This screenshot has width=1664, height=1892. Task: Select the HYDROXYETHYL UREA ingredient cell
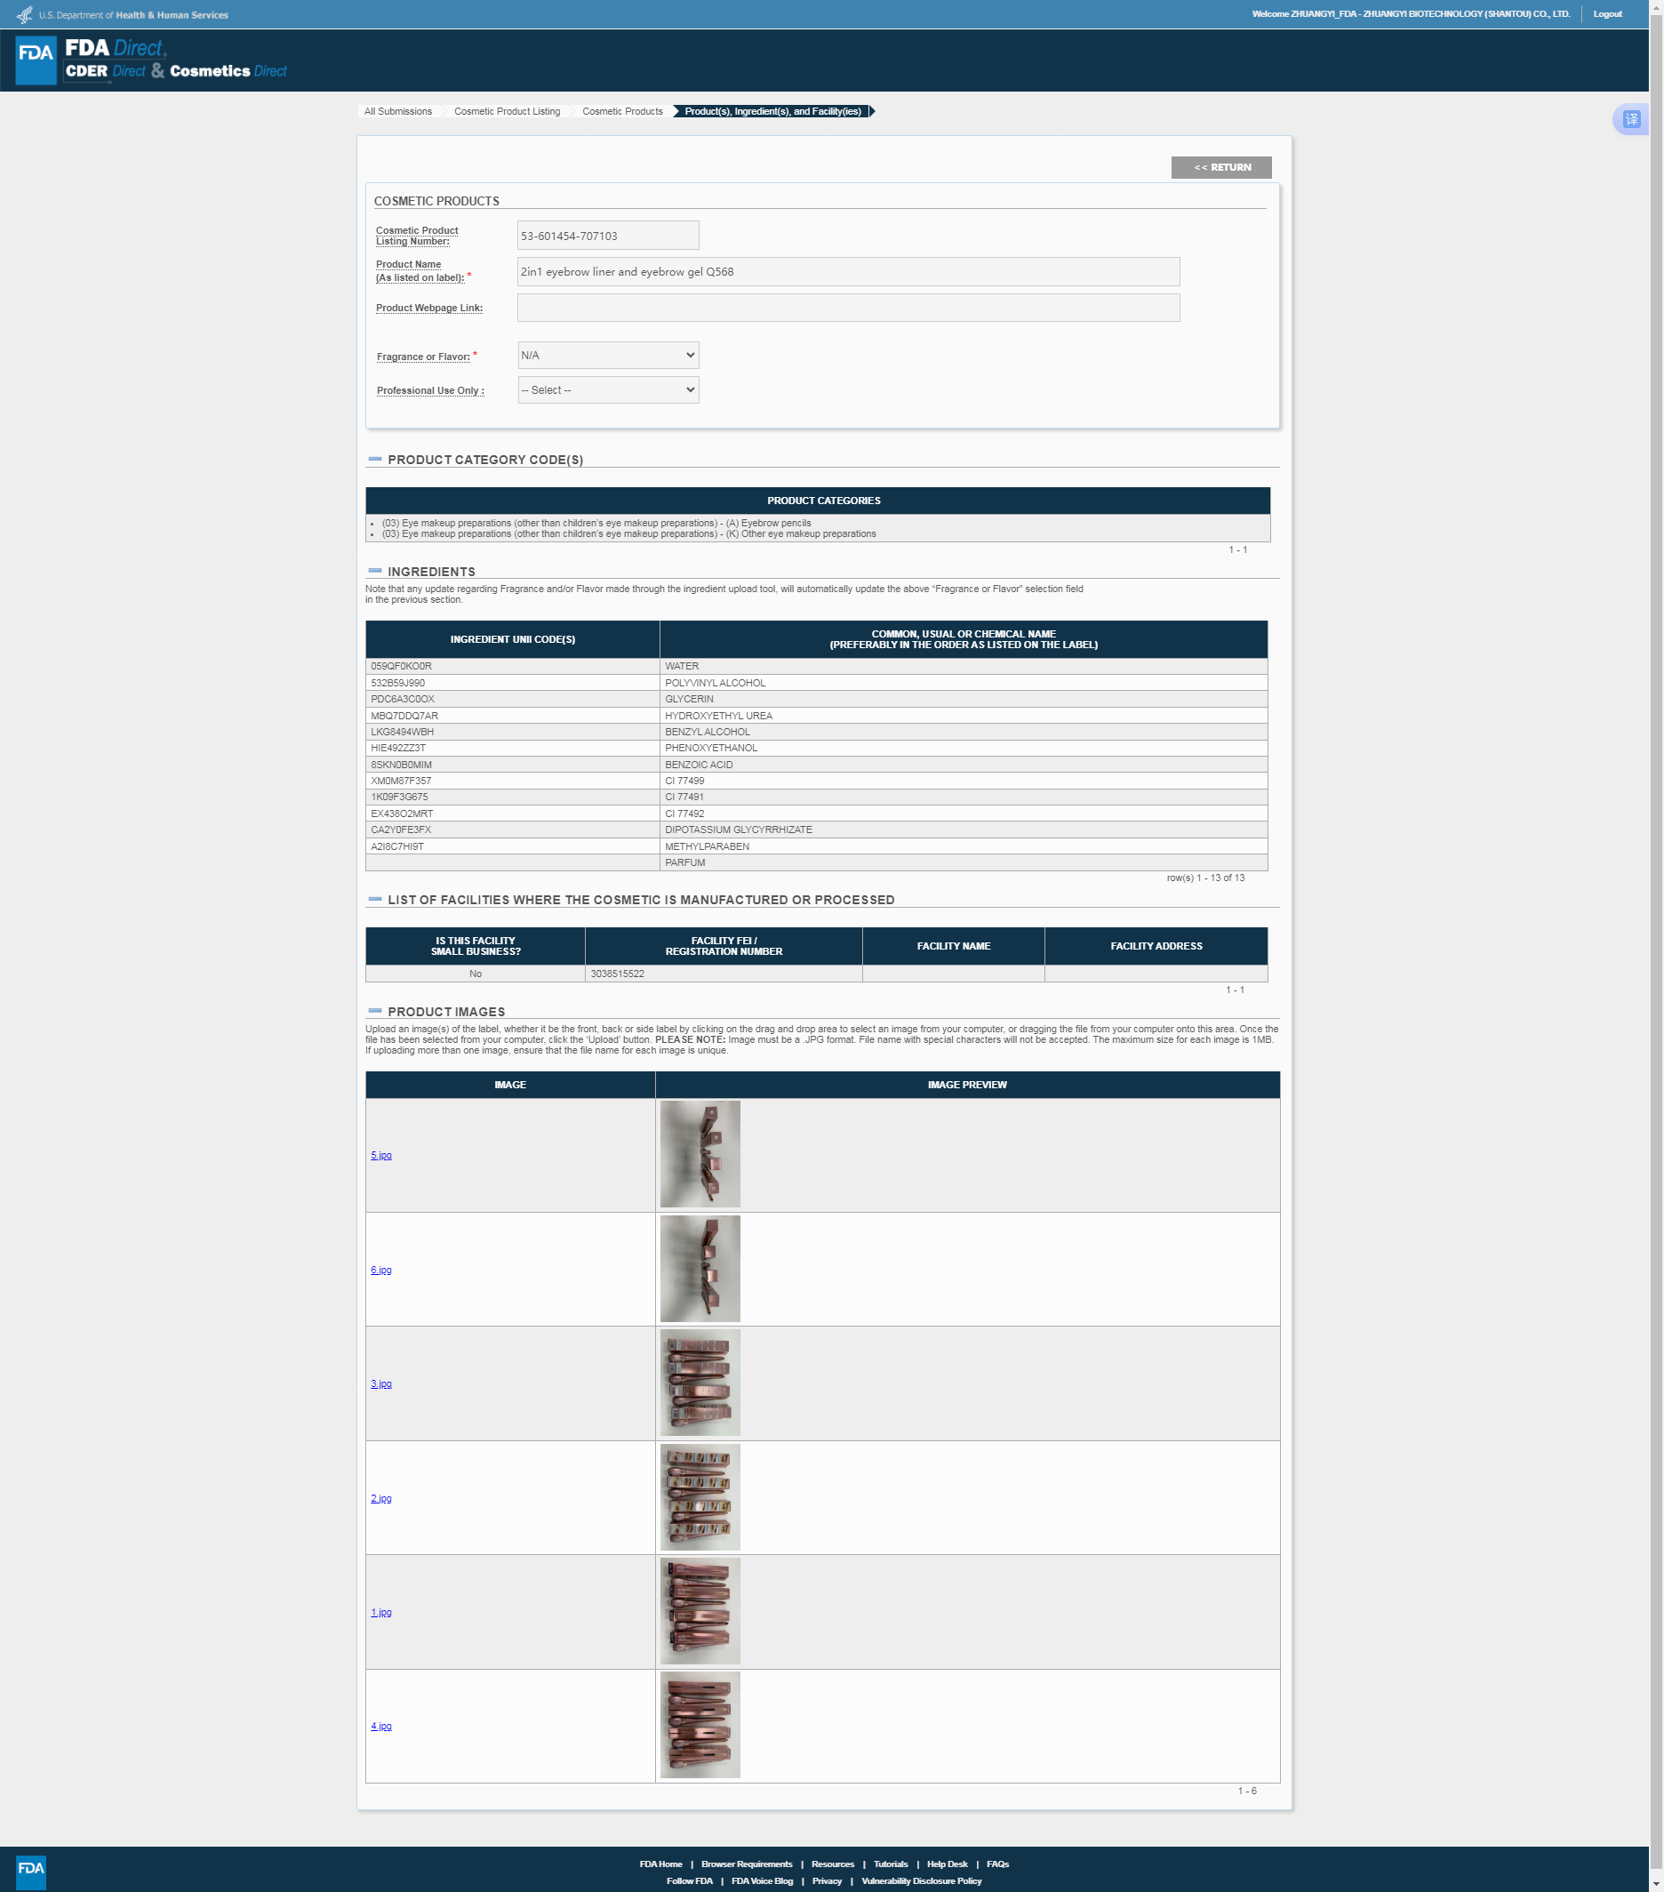coord(964,716)
